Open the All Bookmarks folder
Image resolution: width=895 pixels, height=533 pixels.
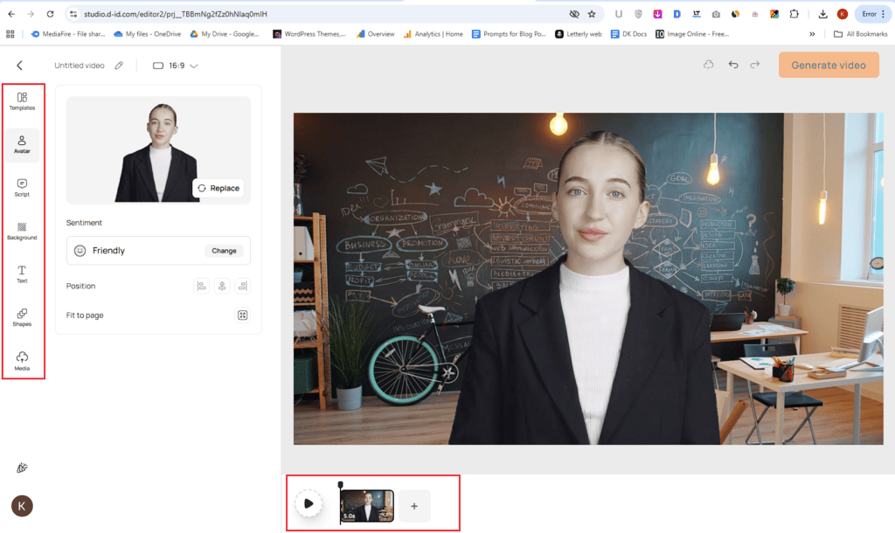tap(861, 34)
